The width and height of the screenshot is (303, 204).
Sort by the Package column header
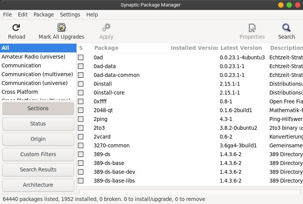pyautogui.click(x=106, y=48)
